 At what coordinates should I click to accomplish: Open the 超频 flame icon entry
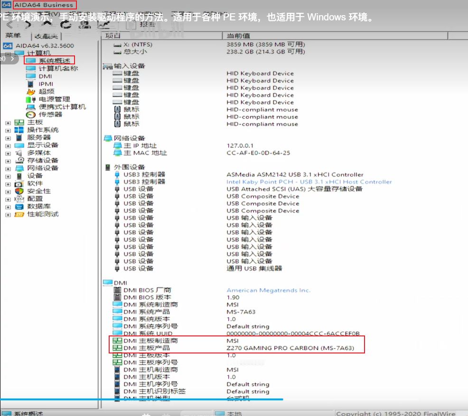tap(31, 91)
